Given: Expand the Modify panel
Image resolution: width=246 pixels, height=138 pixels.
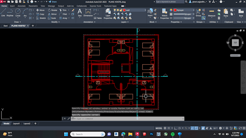Looking at the screenshot, I should [x=56, y=22].
